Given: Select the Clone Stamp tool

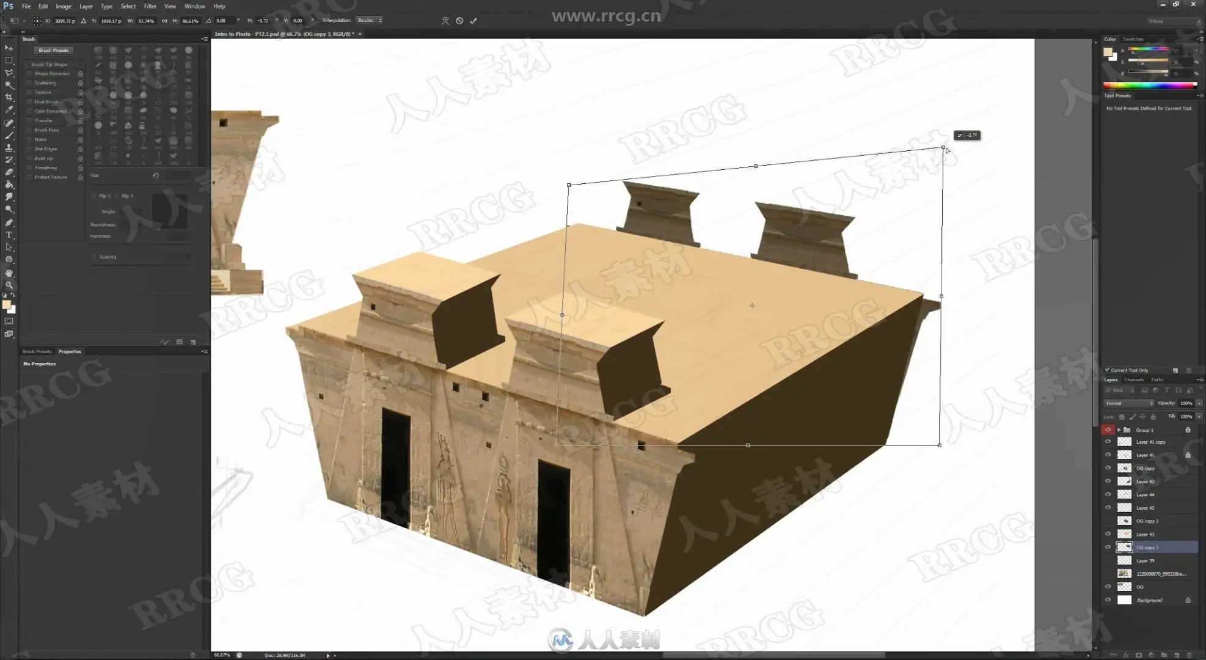Looking at the screenshot, I should tap(9, 147).
